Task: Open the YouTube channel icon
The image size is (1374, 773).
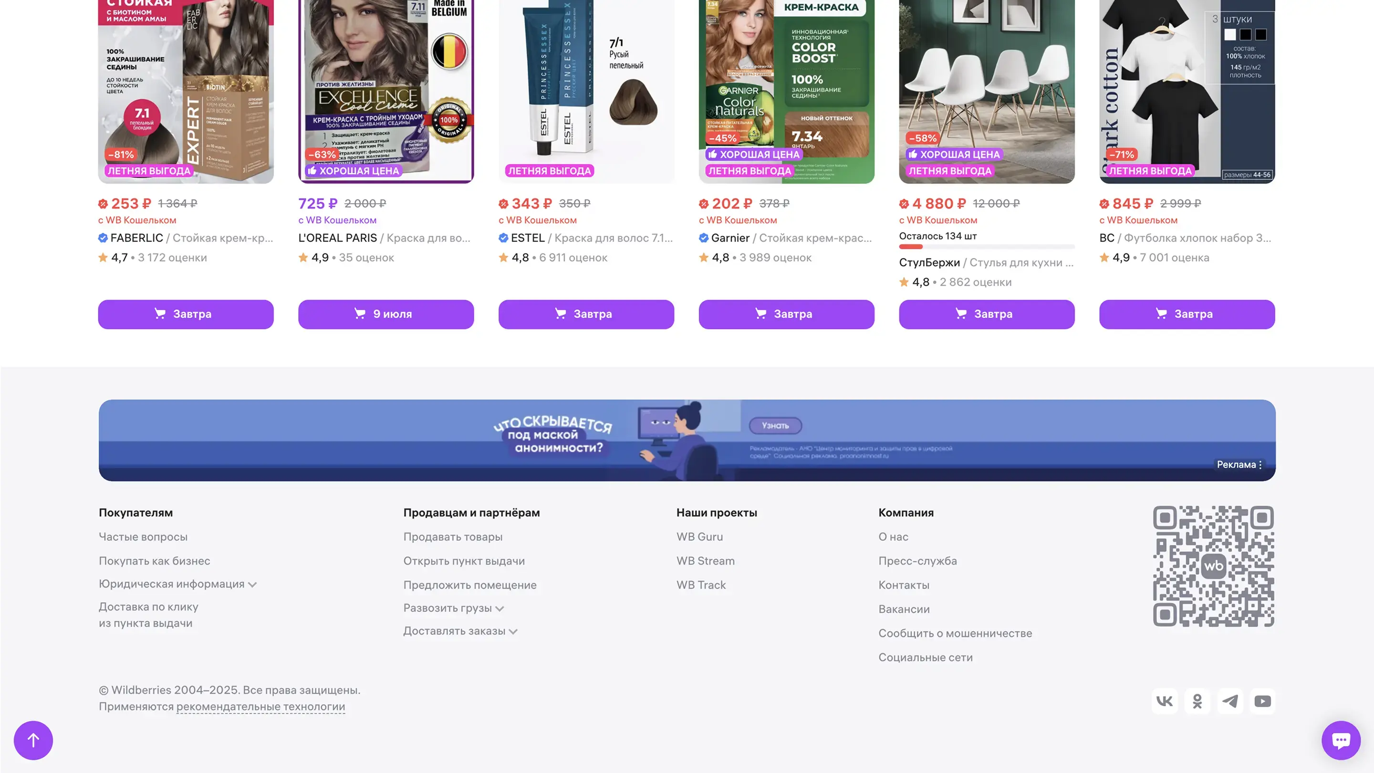Action: 1262,701
